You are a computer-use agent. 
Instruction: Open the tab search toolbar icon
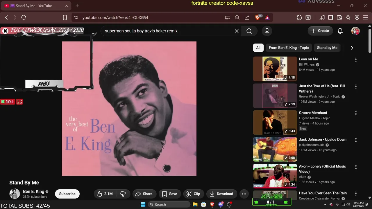coord(308,17)
